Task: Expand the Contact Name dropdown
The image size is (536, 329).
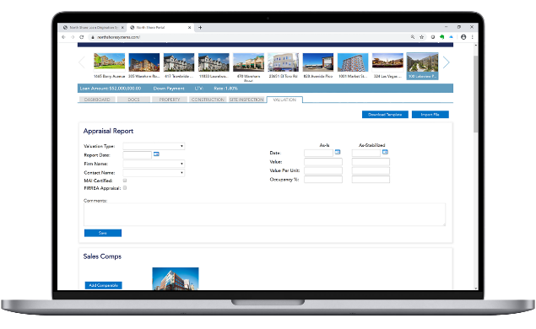Action: pyautogui.click(x=154, y=173)
